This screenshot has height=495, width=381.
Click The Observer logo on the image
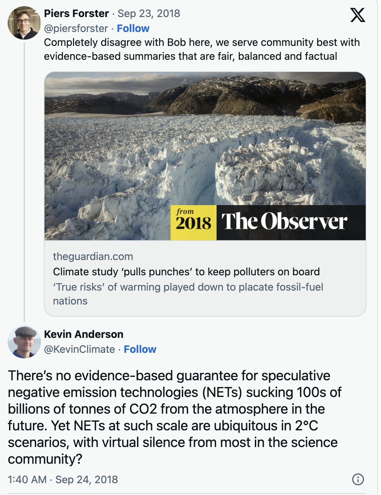click(x=284, y=222)
